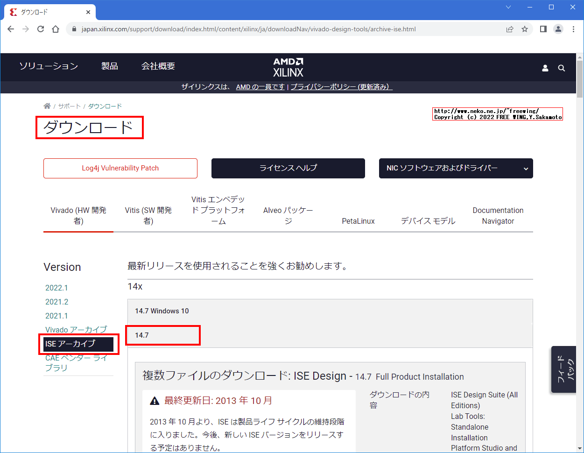584x453 pixels.
Task: Open the ソリューション menu
Action: tap(49, 66)
